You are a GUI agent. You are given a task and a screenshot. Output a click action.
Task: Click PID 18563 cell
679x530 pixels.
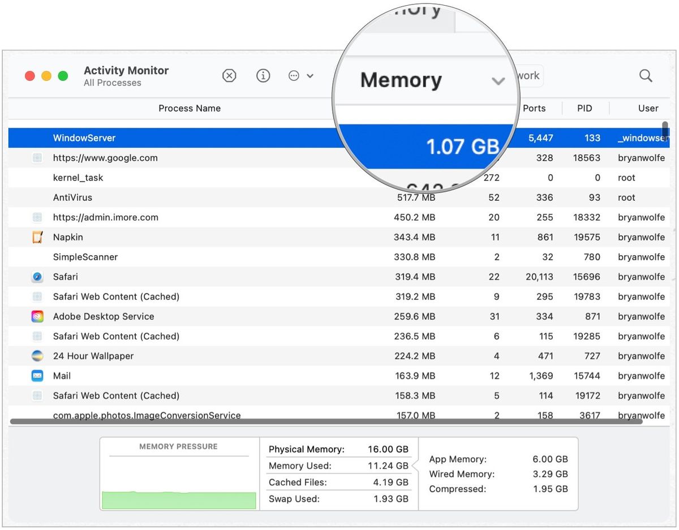tap(587, 158)
